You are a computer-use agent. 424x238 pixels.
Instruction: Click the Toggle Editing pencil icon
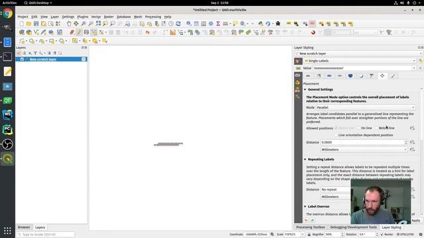tap(79, 32)
